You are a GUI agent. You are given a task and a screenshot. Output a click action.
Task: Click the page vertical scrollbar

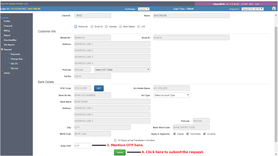(x=276, y=84)
